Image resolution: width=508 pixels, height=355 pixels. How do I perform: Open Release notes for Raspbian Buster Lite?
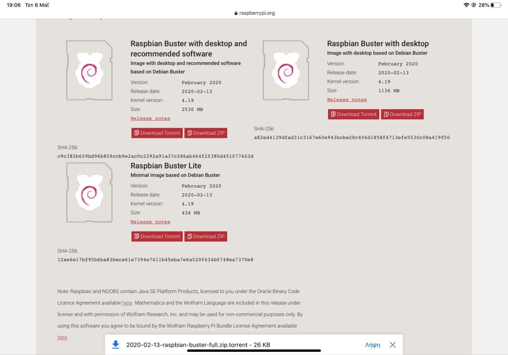click(150, 222)
